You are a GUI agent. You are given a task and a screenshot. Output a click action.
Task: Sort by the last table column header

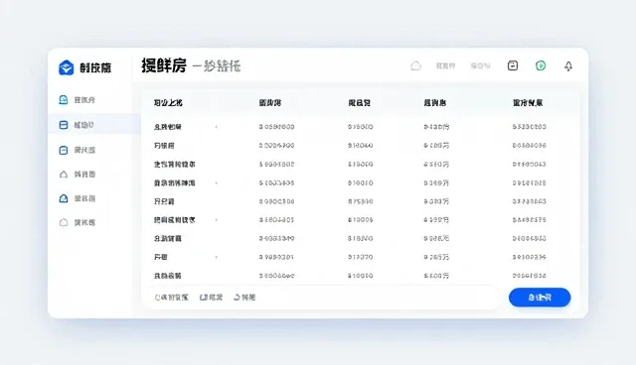pos(528,103)
